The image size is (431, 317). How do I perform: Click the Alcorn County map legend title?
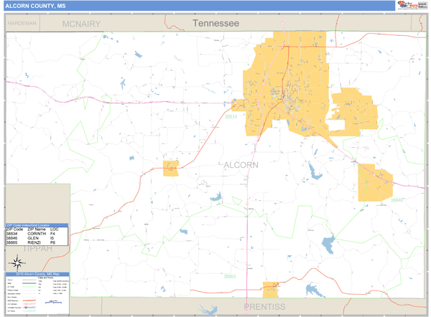(36, 275)
